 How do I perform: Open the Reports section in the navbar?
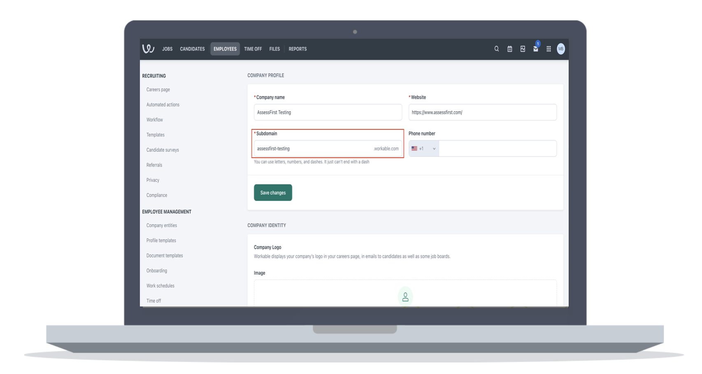pyautogui.click(x=297, y=49)
